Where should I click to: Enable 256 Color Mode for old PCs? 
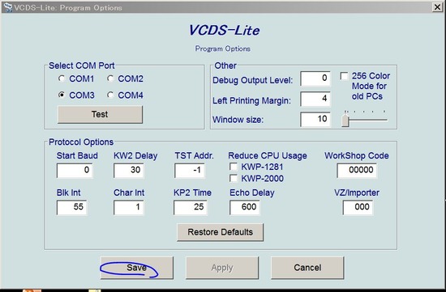344,76
